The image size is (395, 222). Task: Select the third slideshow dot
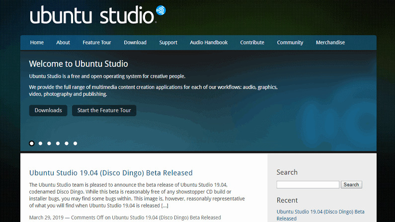[x=49, y=144]
